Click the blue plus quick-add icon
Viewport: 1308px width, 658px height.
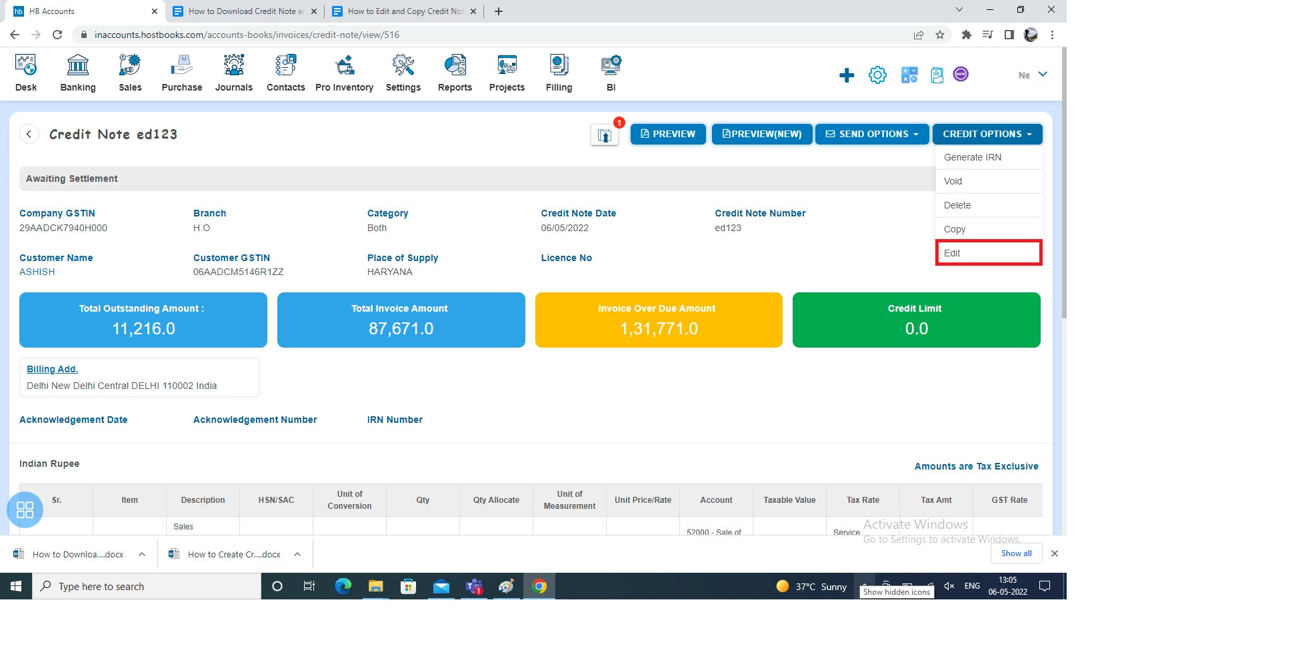[x=847, y=75]
